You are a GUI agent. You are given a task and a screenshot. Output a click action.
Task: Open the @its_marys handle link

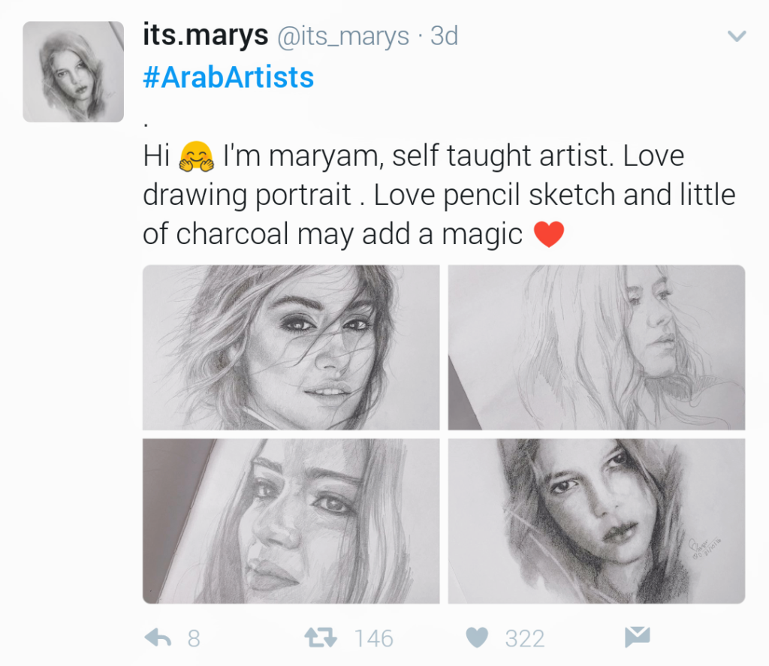tap(344, 37)
